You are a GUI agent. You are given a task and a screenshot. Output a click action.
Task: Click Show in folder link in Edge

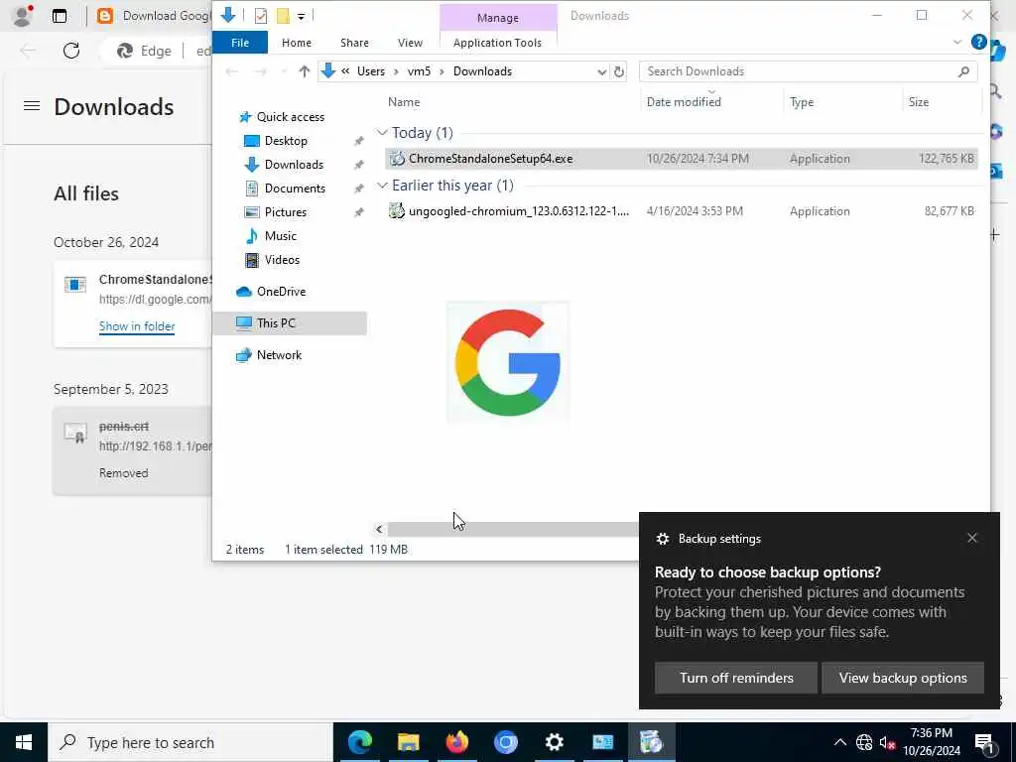[x=137, y=326]
